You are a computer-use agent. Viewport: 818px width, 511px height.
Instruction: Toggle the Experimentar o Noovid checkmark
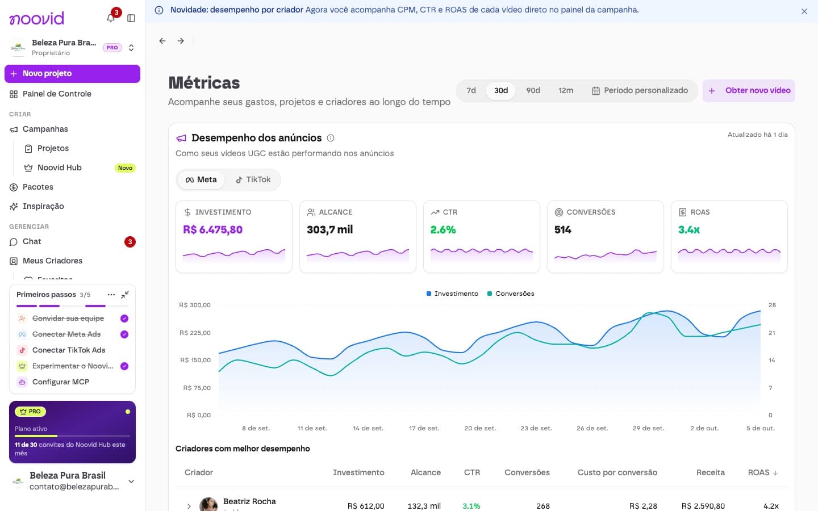point(124,366)
